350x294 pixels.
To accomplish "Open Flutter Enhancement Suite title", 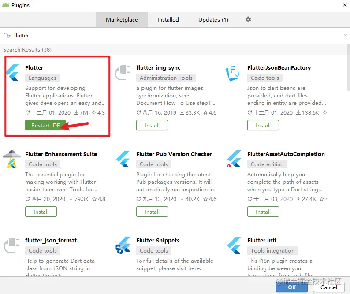I will (61, 154).
